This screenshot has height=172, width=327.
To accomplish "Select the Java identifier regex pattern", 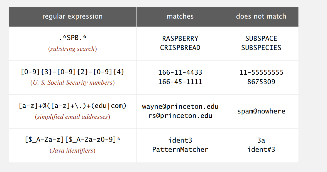I will (72, 140).
